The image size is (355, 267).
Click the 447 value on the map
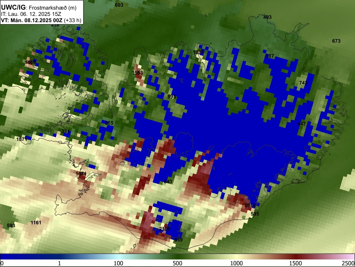pyautogui.click(x=302, y=123)
